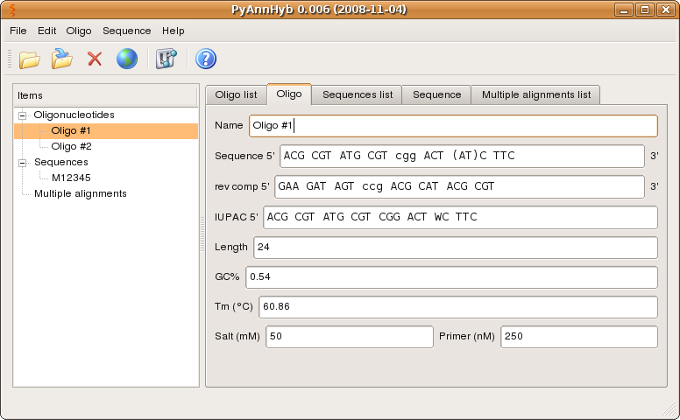Image resolution: width=680 pixels, height=420 pixels.
Task: Click the toolbar drag handle grip
Action: pyautogui.click(x=10, y=59)
